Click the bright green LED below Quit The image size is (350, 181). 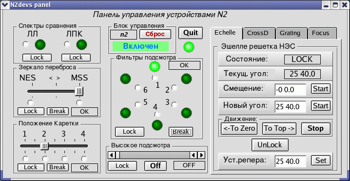(189, 47)
